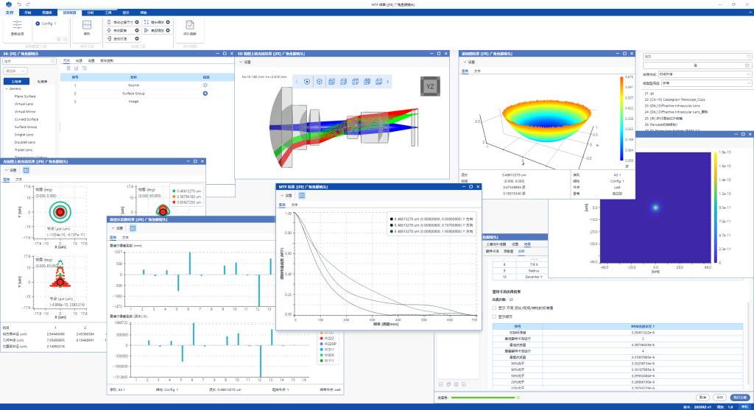Click the chart view icon in MTF window
754x410 pixels.
(301, 195)
